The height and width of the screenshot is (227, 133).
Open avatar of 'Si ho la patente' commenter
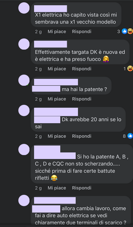(24, 149)
